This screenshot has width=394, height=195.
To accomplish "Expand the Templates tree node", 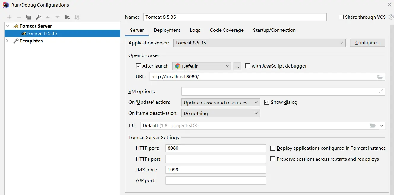I will point(8,41).
